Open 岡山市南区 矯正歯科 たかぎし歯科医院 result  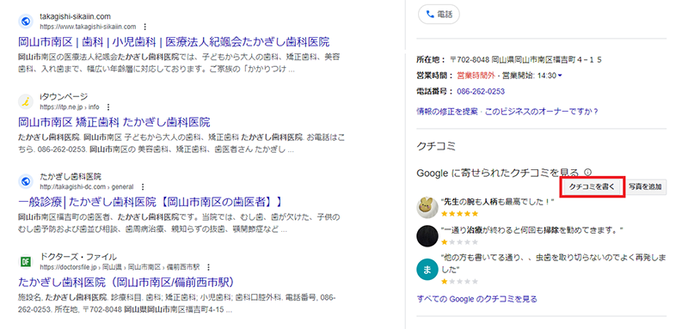coord(114,122)
